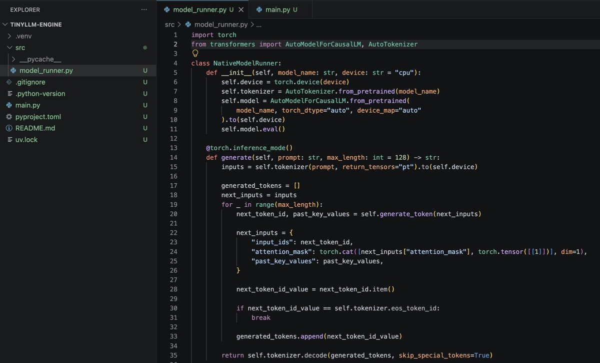
Task: Close the model_runner.py tab
Action: click(x=241, y=10)
